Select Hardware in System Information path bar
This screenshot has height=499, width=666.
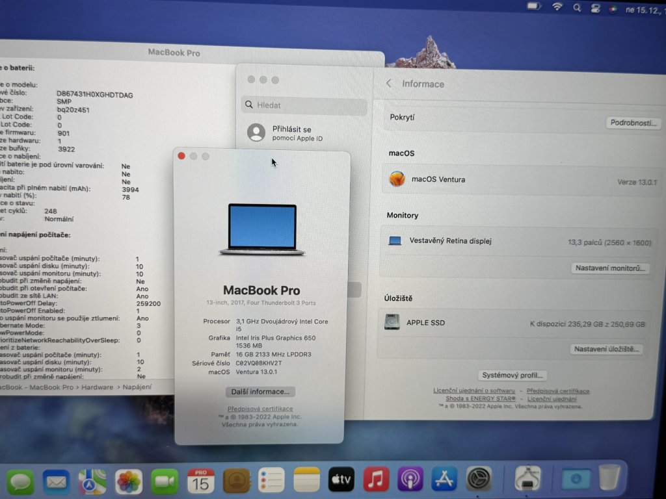click(x=98, y=387)
